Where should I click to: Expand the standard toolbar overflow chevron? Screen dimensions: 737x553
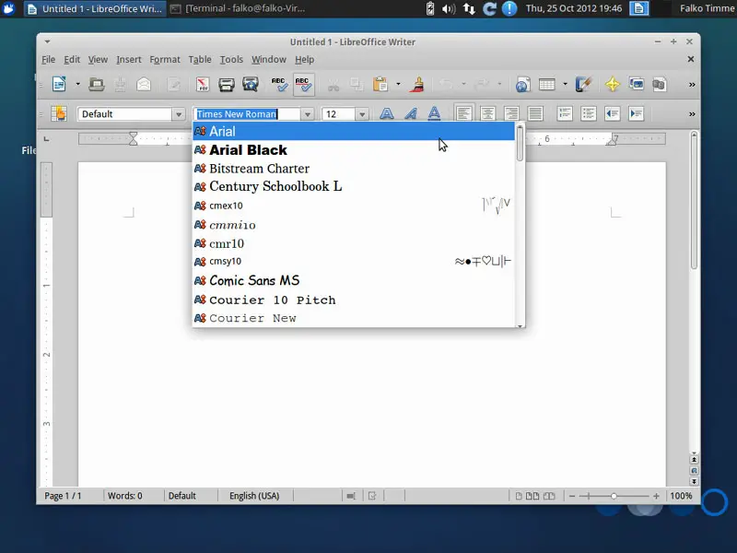692,85
